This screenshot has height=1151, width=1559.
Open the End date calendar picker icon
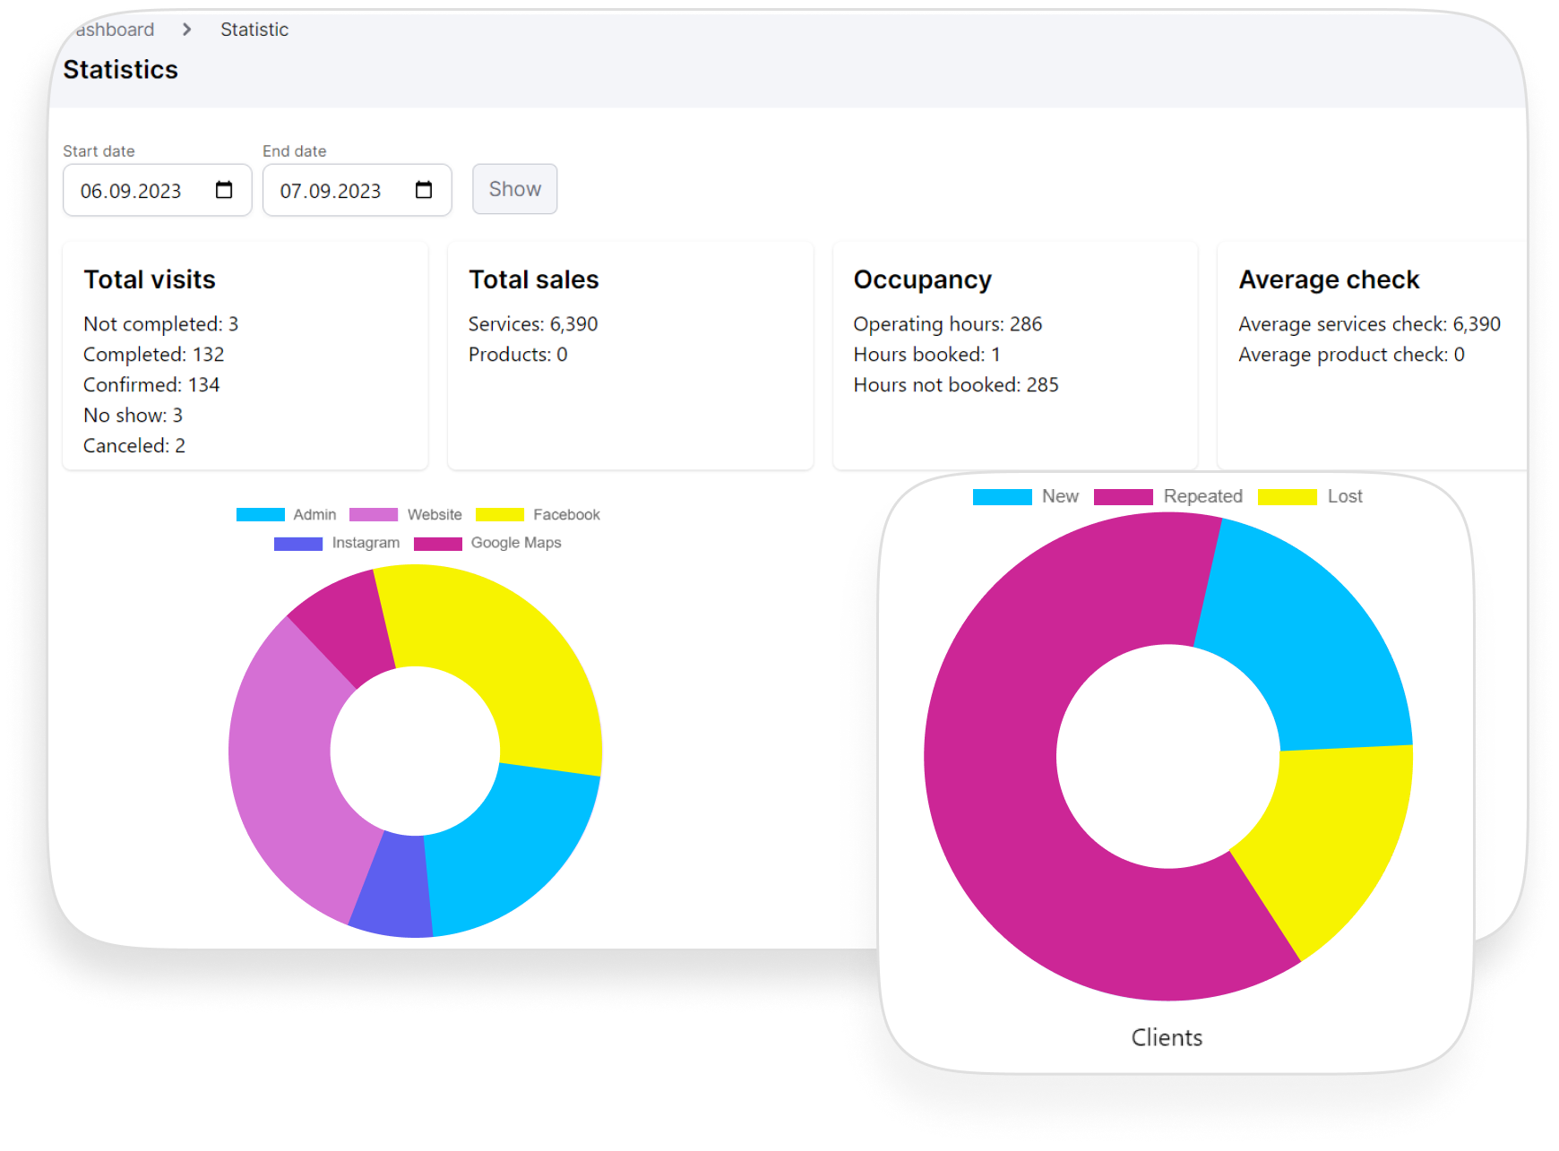coord(424,190)
